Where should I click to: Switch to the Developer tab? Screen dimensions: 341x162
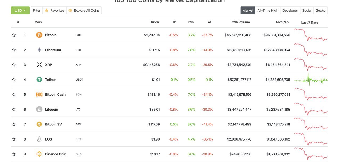coord(290,10)
